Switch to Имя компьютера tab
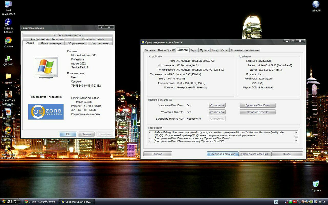The height and width of the screenshot is (205, 328). pyautogui.click(x=51, y=43)
